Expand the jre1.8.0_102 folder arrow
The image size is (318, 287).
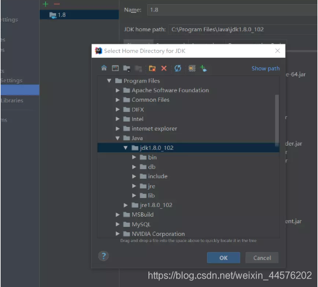pyautogui.click(x=126, y=205)
